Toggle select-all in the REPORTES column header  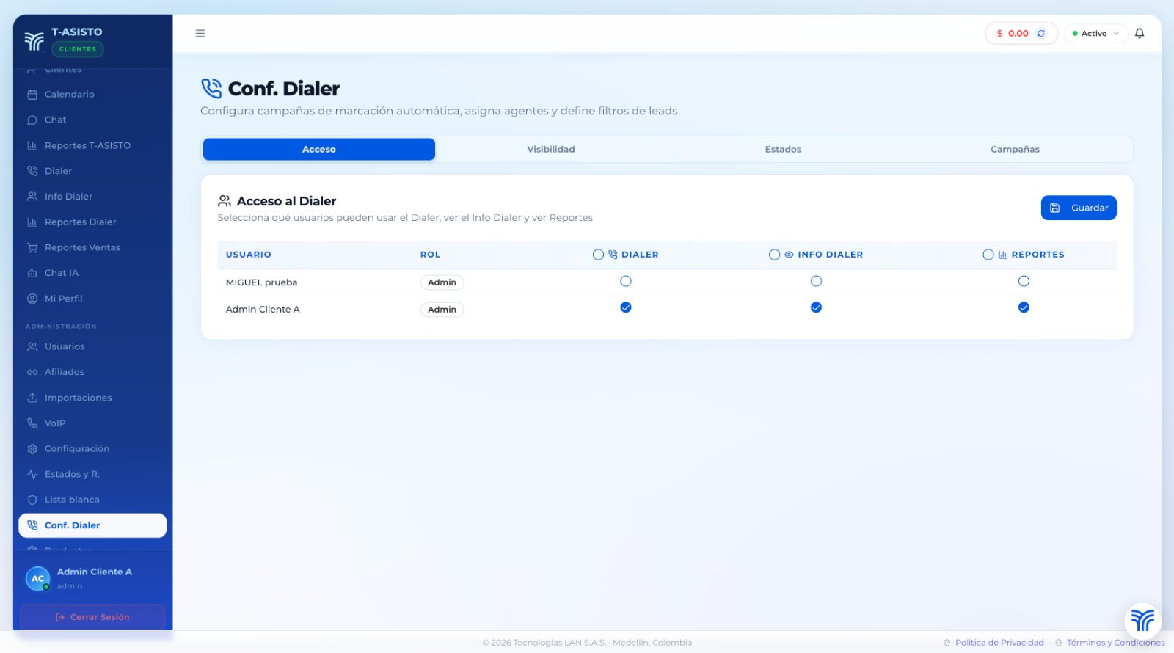[988, 255]
